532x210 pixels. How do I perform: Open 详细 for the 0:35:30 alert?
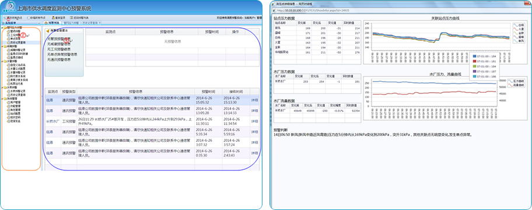click(x=254, y=153)
